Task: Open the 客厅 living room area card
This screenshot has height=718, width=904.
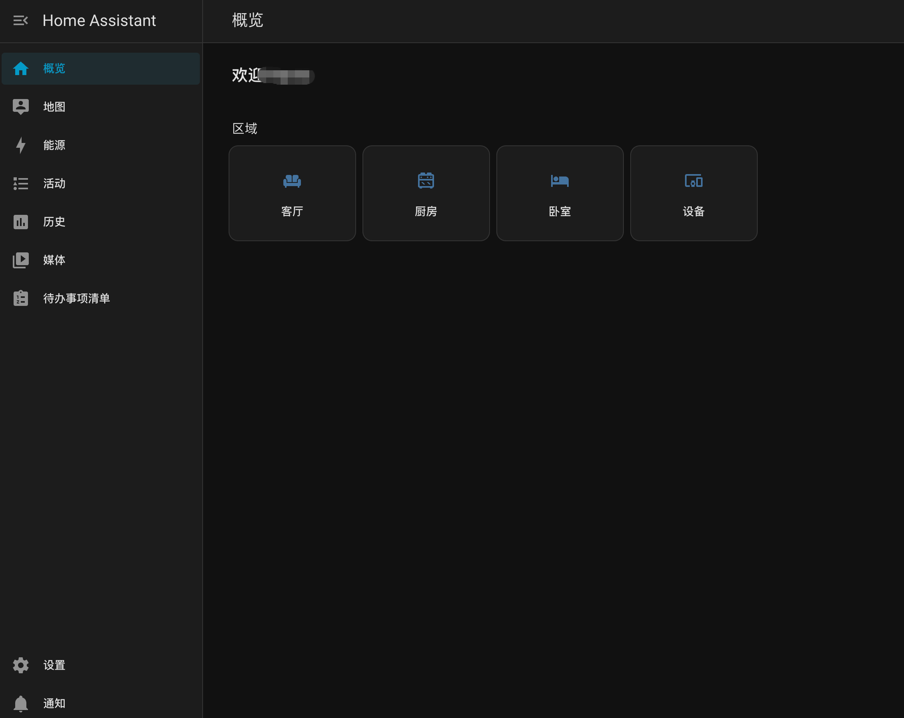Action: tap(292, 194)
